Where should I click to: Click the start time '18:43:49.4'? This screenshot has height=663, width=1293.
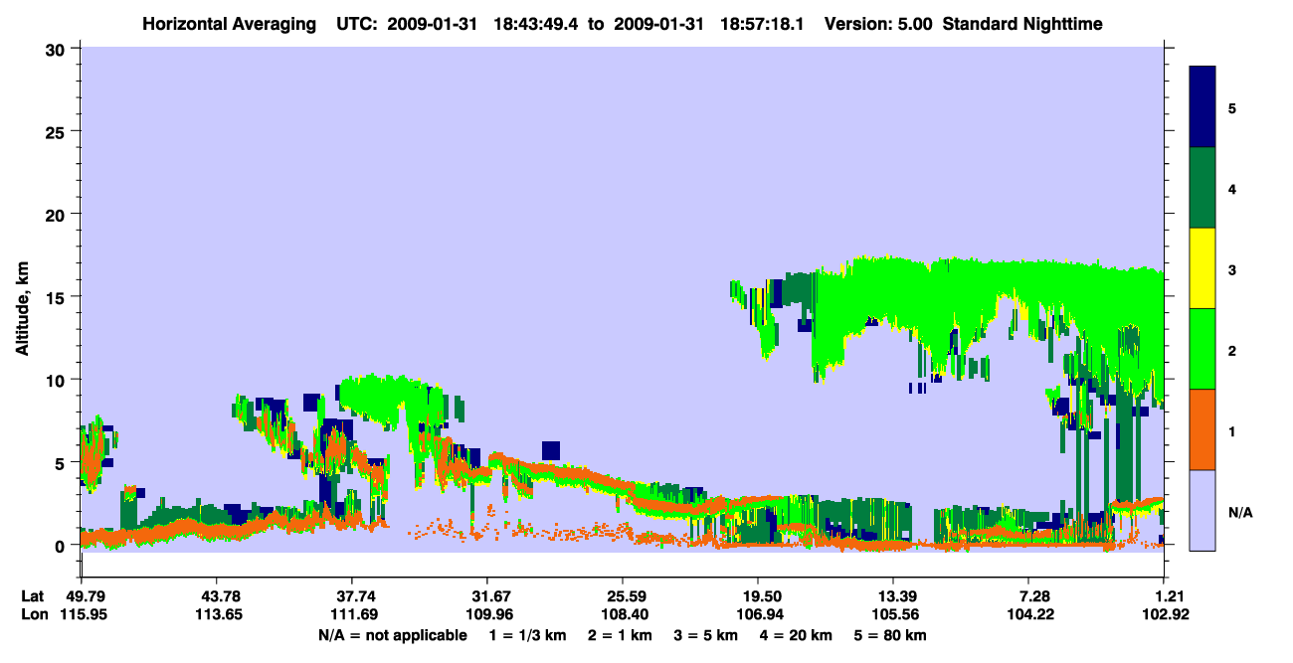tap(533, 23)
